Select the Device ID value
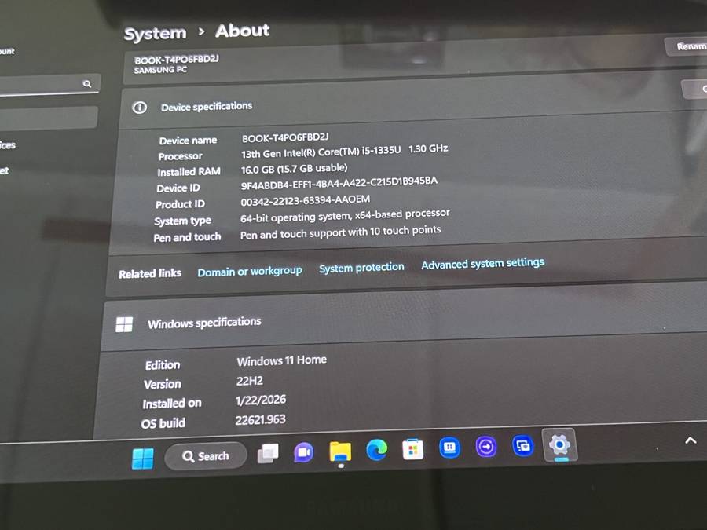 pos(339,184)
